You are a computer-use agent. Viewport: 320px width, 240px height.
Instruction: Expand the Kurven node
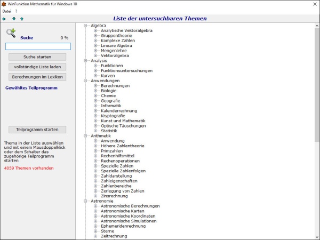click(95, 76)
